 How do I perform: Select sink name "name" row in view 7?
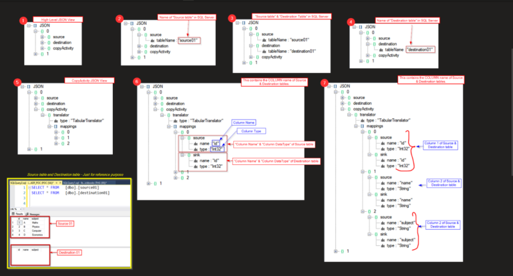397,200
